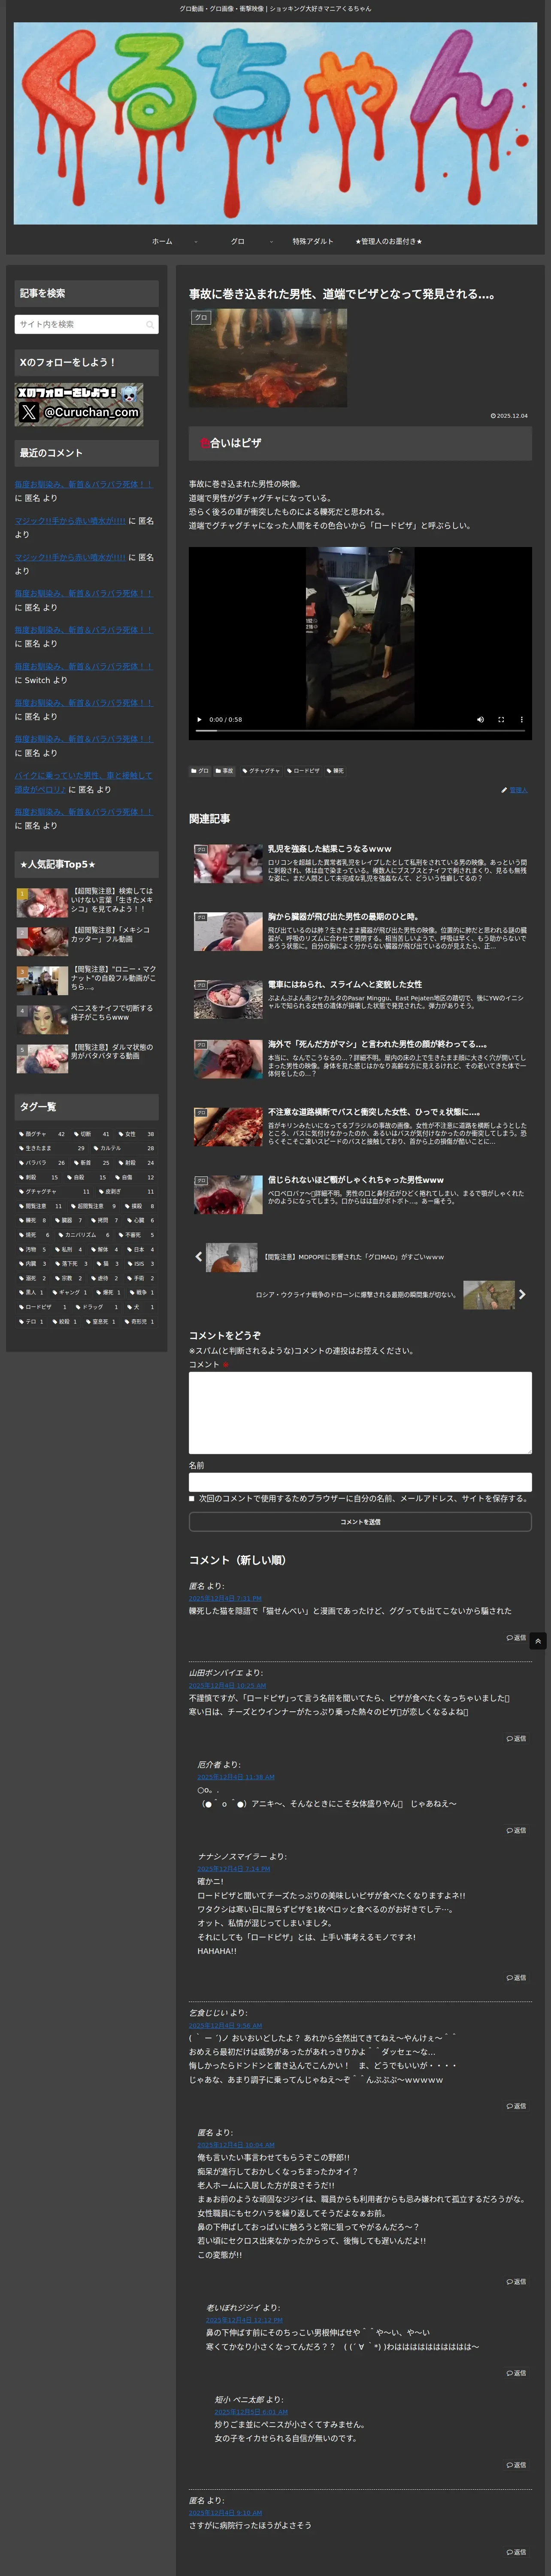Select the ロードピザ tag below video
This screenshot has height=2576, width=551.
coord(303,771)
